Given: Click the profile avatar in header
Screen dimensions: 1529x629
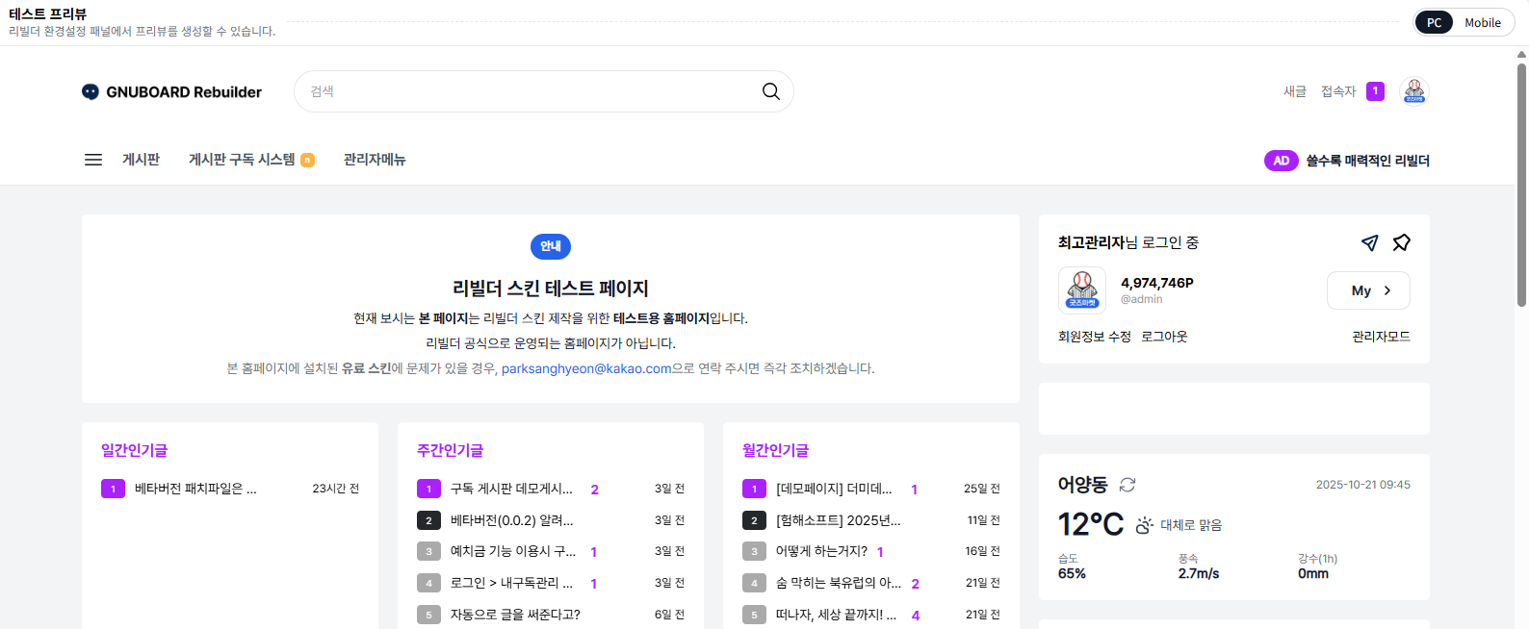Looking at the screenshot, I should 1413,91.
